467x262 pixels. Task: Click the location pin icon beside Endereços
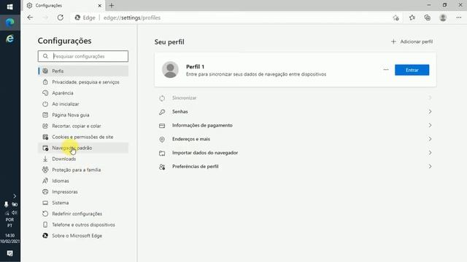click(x=162, y=139)
